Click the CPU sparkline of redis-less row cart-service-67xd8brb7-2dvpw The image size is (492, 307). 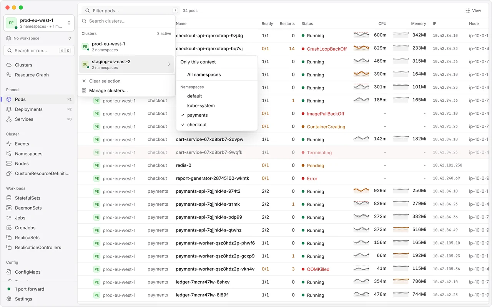pyautogui.click(x=361, y=138)
